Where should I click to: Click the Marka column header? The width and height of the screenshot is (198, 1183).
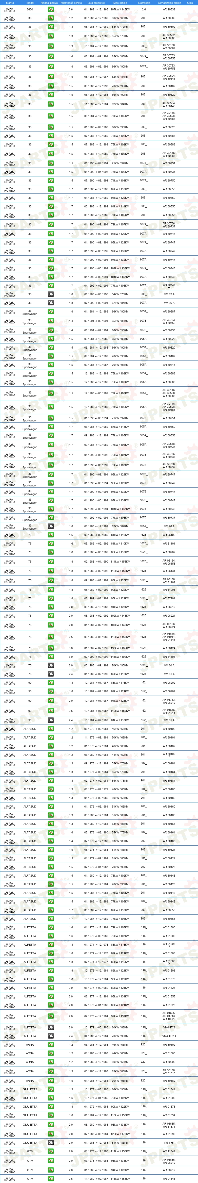[10, 3]
